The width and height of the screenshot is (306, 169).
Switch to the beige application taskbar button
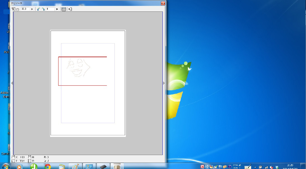click(117, 166)
